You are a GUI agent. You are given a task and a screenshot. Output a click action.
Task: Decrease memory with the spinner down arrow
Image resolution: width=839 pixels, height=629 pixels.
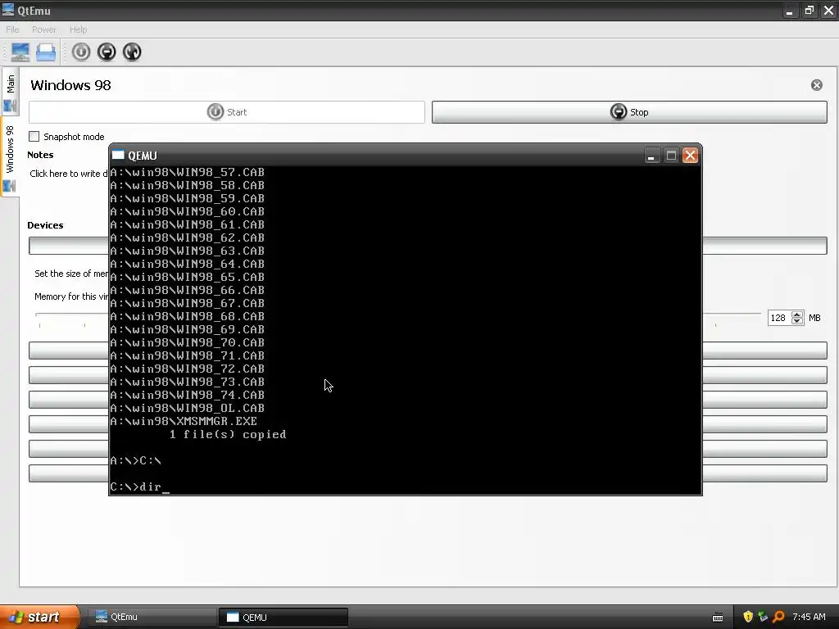point(797,321)
